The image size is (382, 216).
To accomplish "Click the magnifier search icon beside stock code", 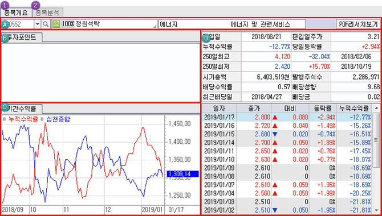I will (x=45, y=24).
